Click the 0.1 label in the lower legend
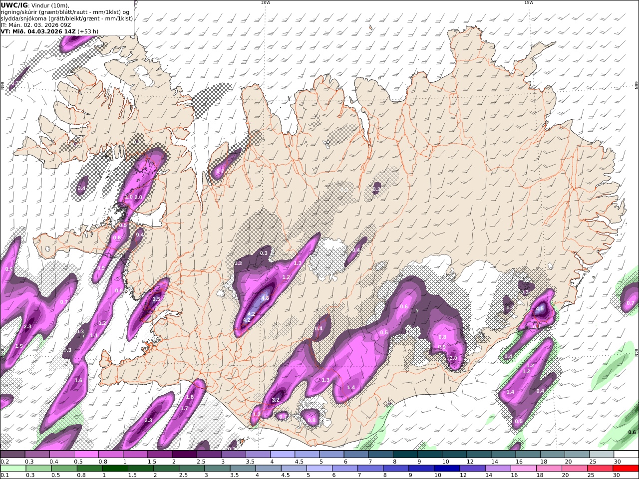The height and width of the screenshot is (479, 639). [4, 476]
